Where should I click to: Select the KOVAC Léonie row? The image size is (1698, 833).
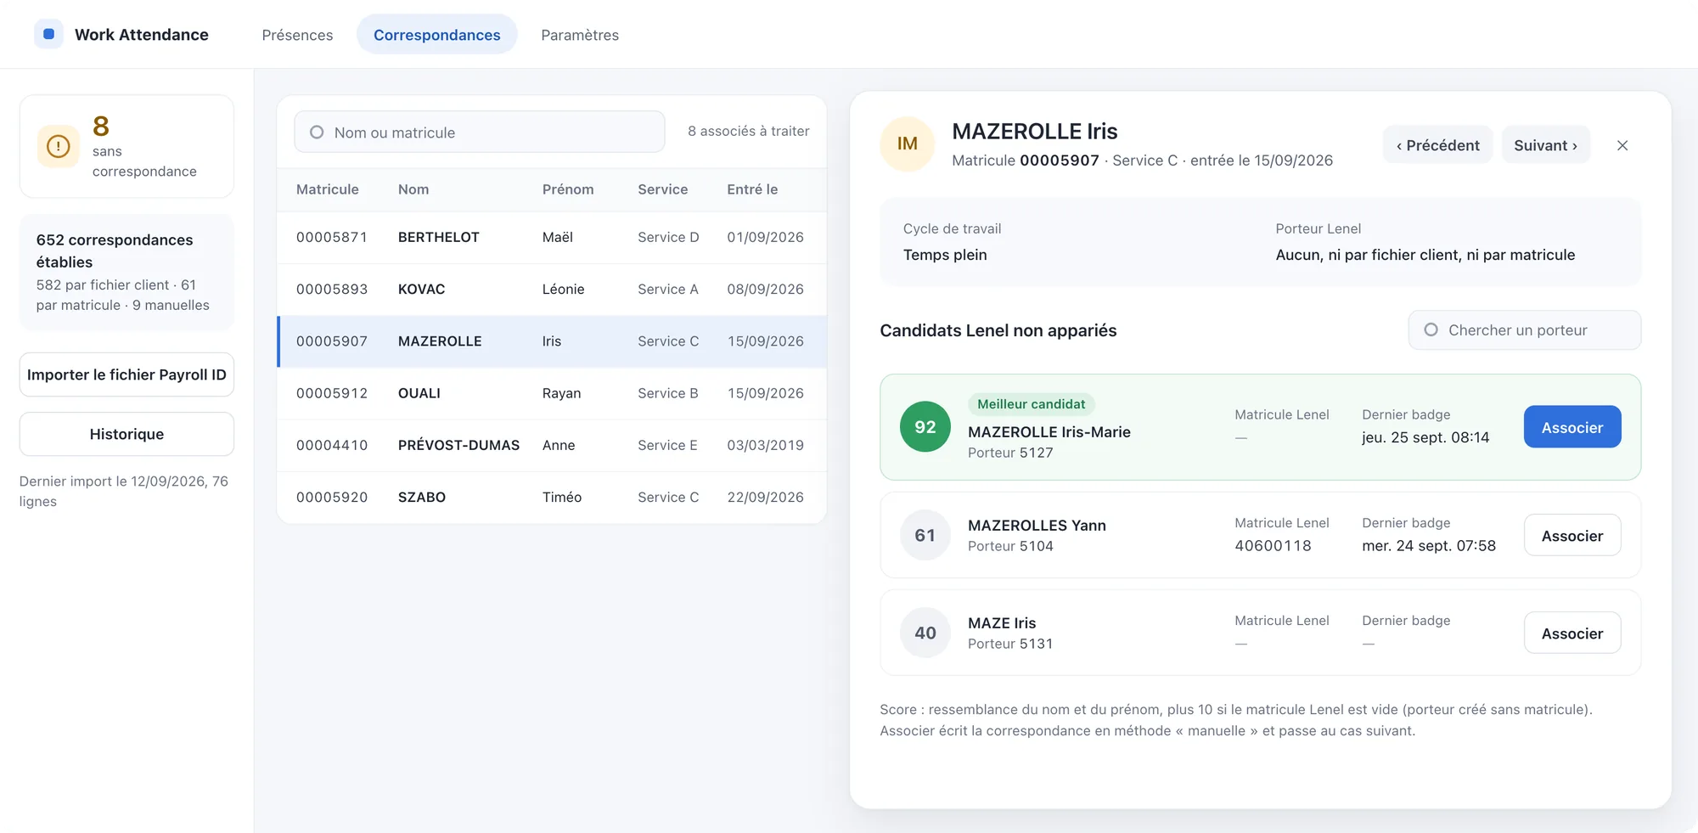[x=552, y=289]
